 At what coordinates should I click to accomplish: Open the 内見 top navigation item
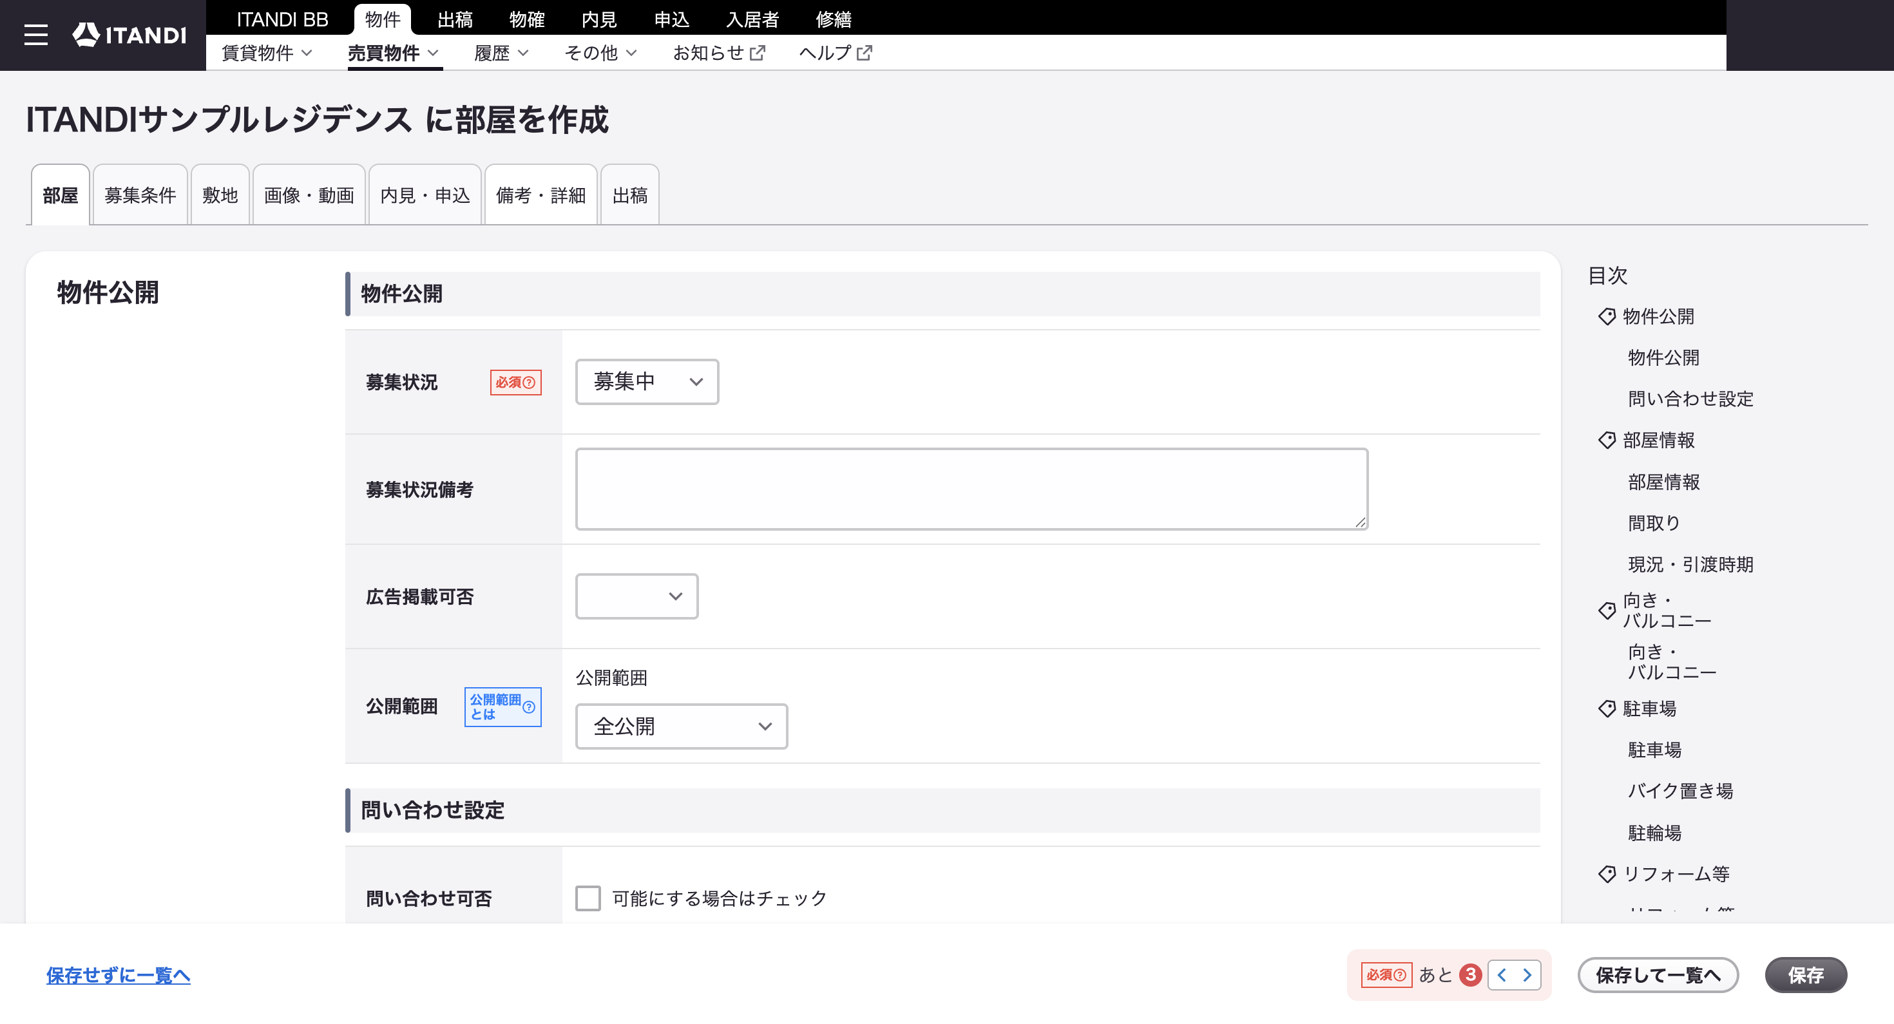tap(598, 19)
